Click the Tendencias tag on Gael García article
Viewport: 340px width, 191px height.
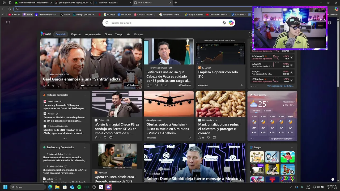(133, 85)
